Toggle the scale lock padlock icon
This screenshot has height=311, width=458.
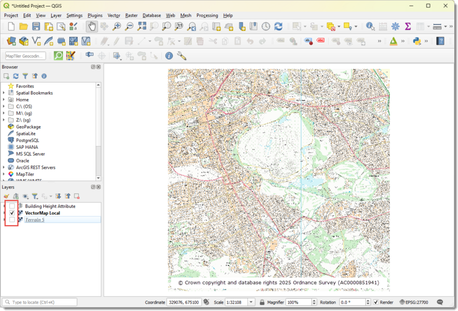click(262, 302)
